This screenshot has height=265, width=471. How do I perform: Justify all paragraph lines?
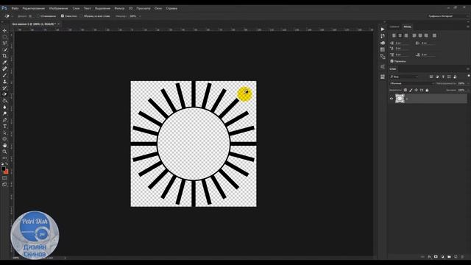tap(434, 35)
